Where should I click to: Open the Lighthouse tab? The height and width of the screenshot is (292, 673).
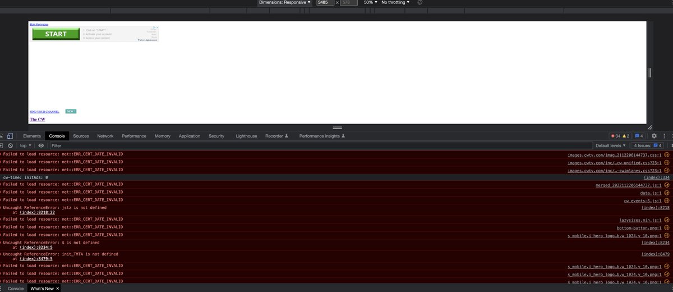pos(247,136)
